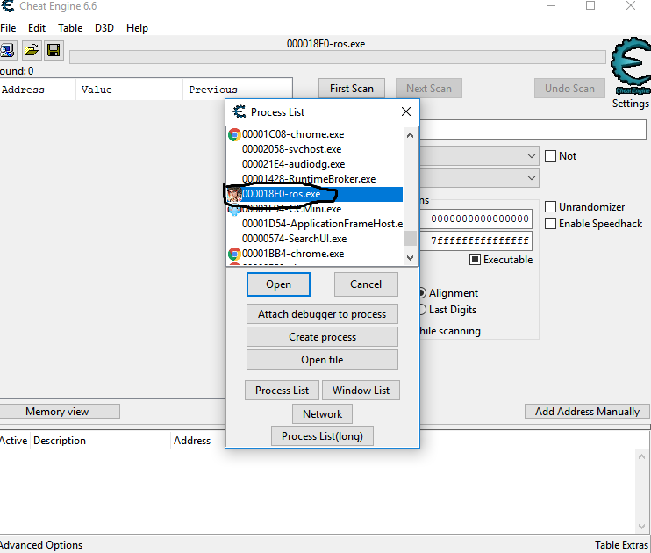Toggle the Not checkbox

point(550,155)
